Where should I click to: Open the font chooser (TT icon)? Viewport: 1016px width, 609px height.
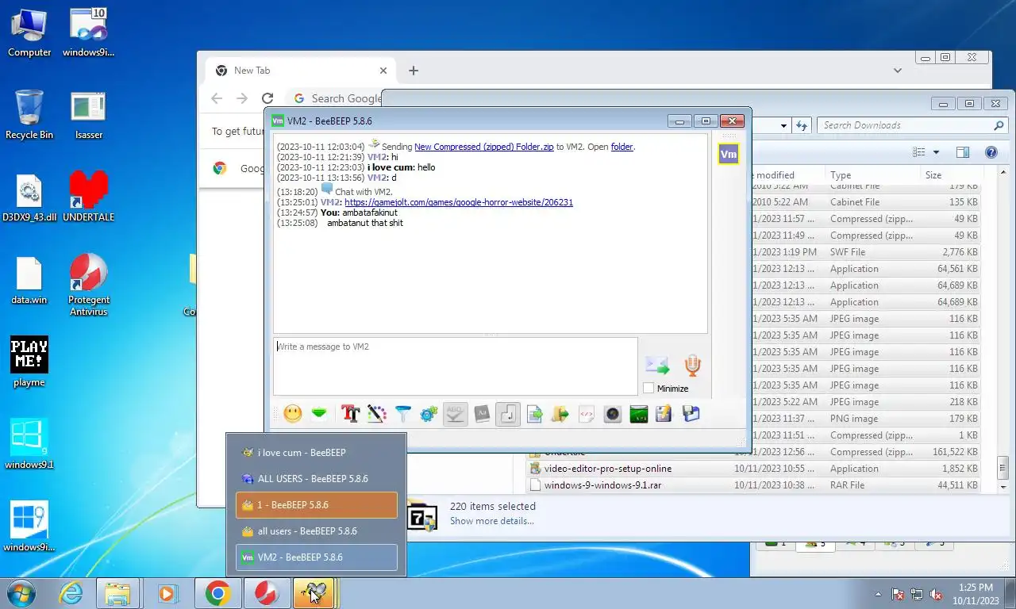tap(350, 413)
